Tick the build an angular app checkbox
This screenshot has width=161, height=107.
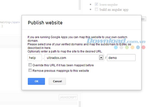click(96, 10)
